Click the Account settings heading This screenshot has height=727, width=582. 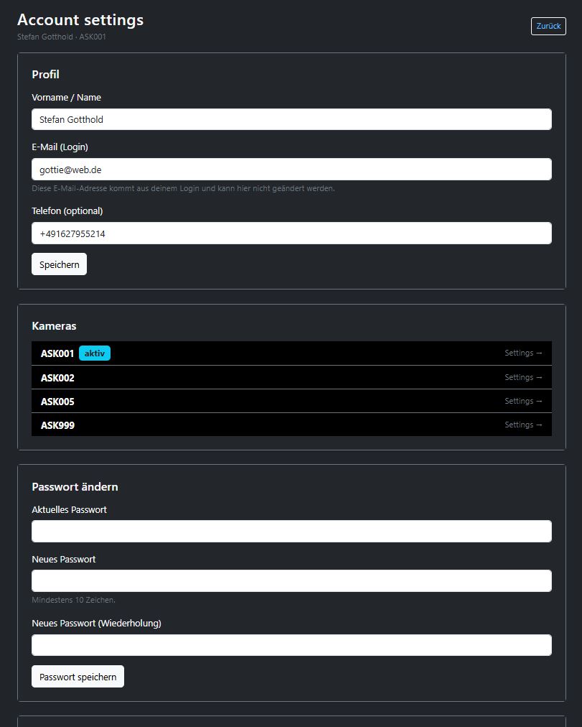pyautogui.click(x=80, y=19)
